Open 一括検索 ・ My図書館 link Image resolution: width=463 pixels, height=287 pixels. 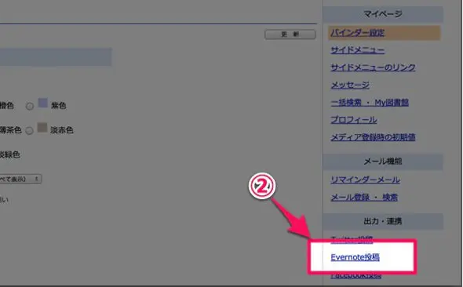[370, 103]
